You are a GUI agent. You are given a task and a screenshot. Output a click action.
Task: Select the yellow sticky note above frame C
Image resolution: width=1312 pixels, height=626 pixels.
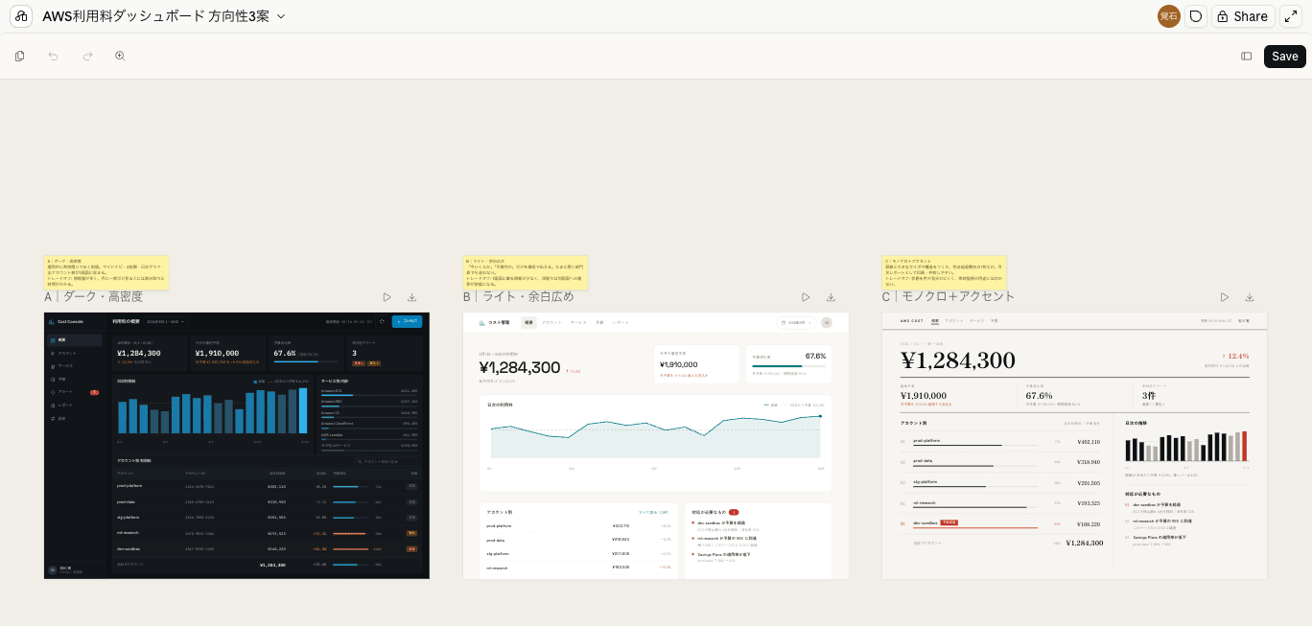944,272
